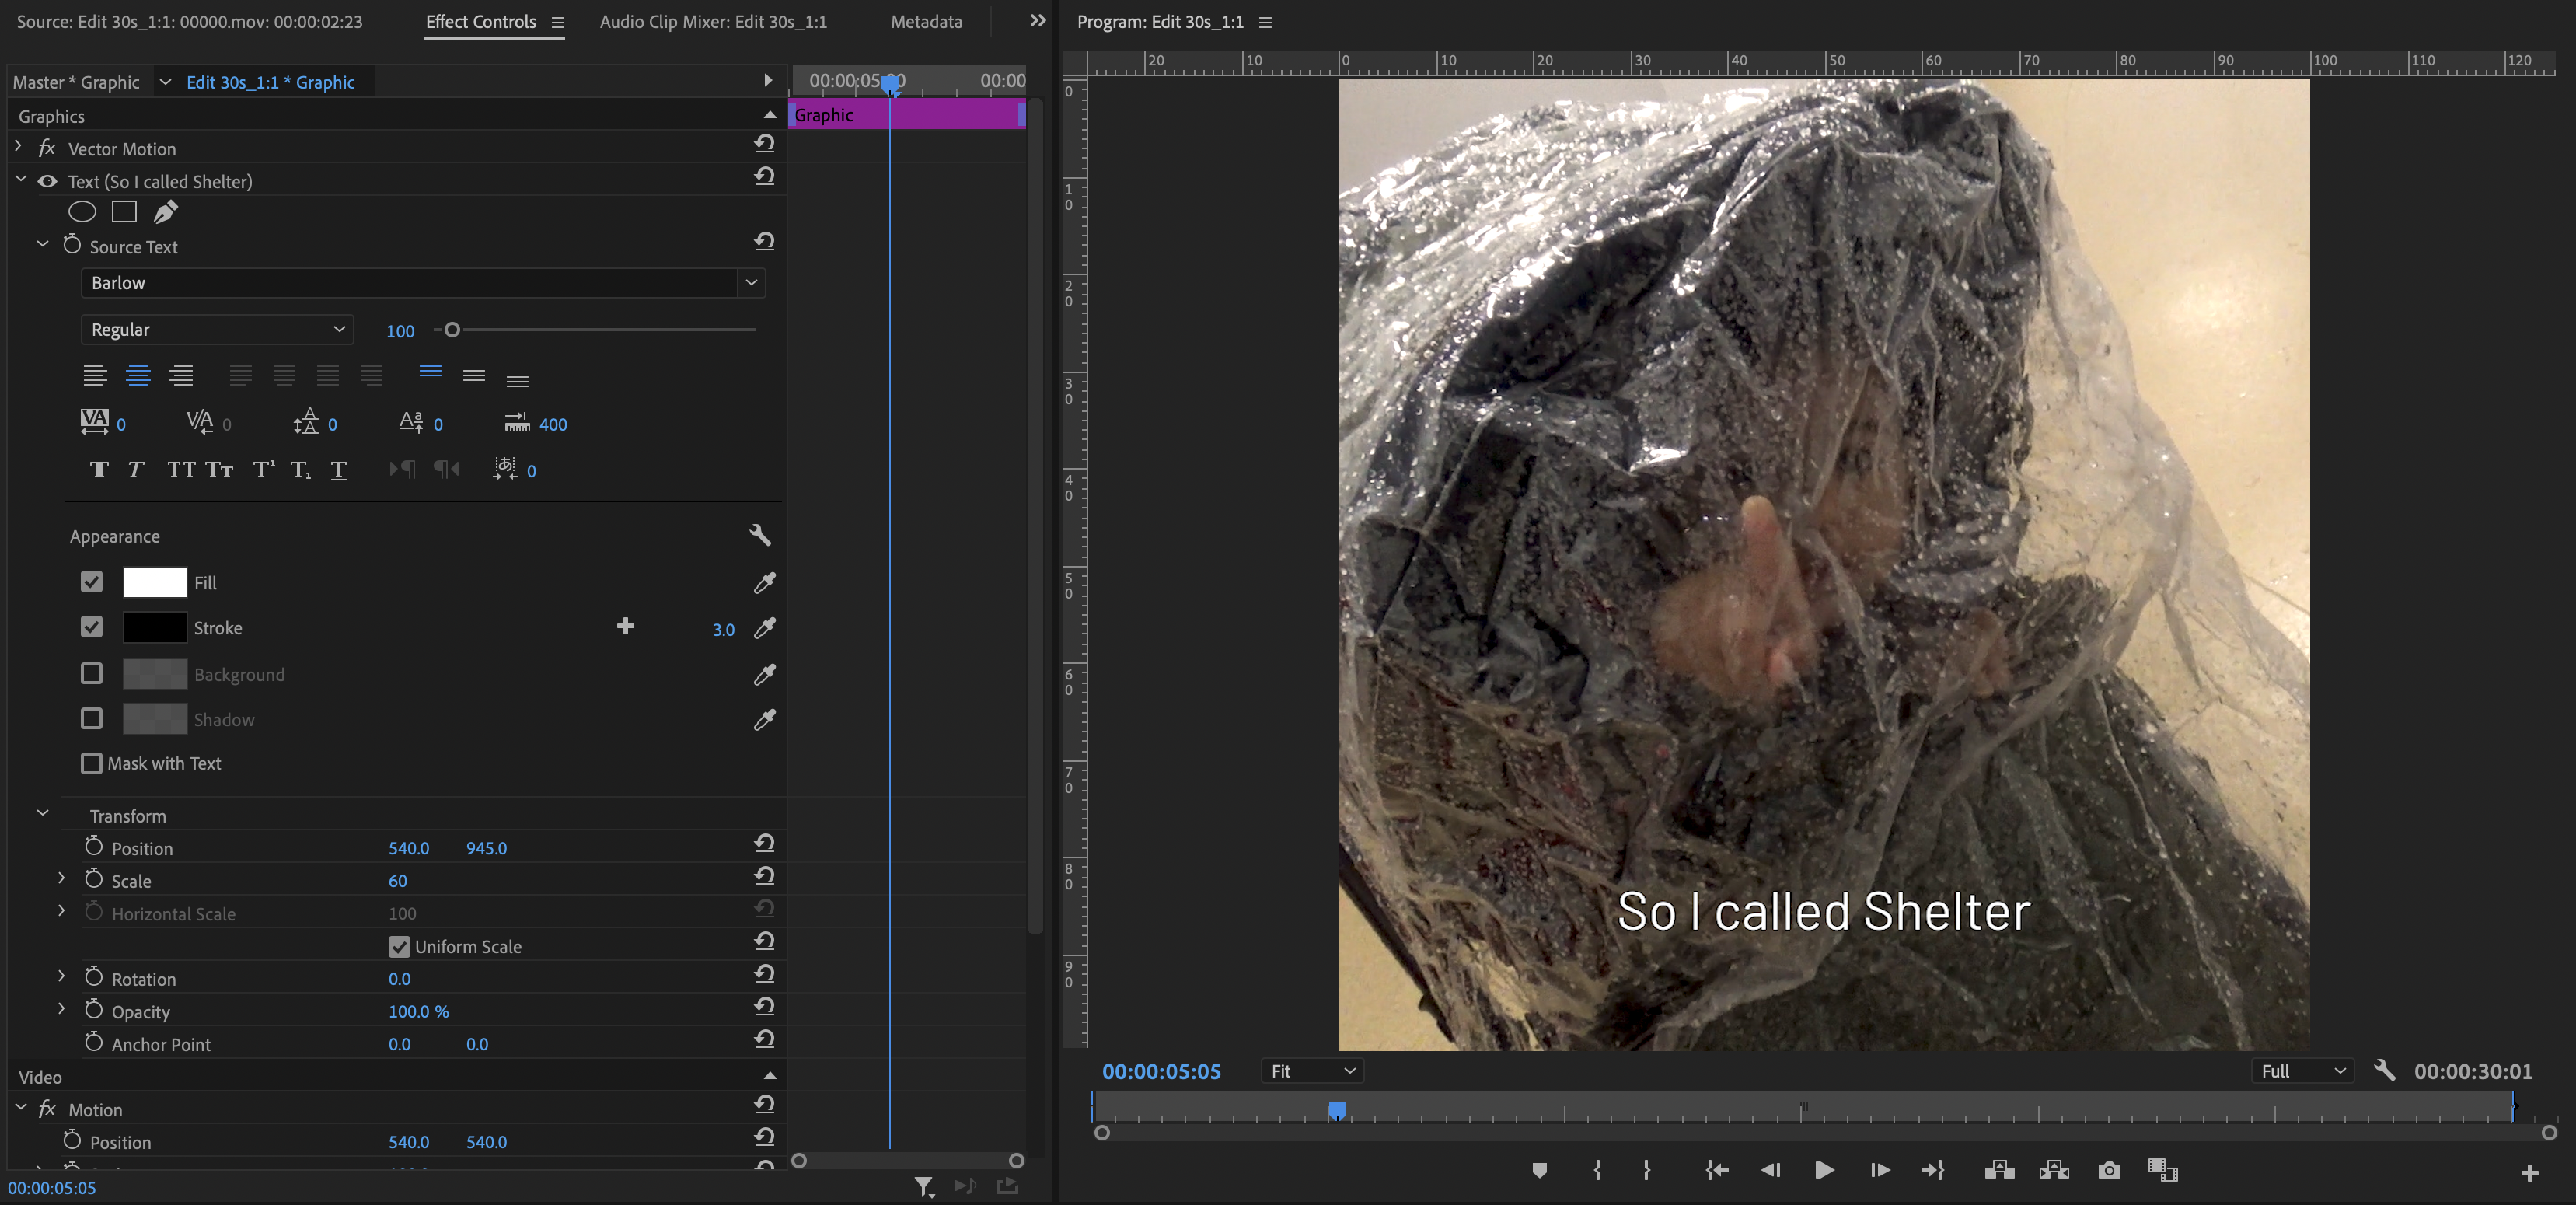Uncheck the Uniform Scale option
The width and height of the screenshot is (2576, 1205).
(x=399, y=946)
